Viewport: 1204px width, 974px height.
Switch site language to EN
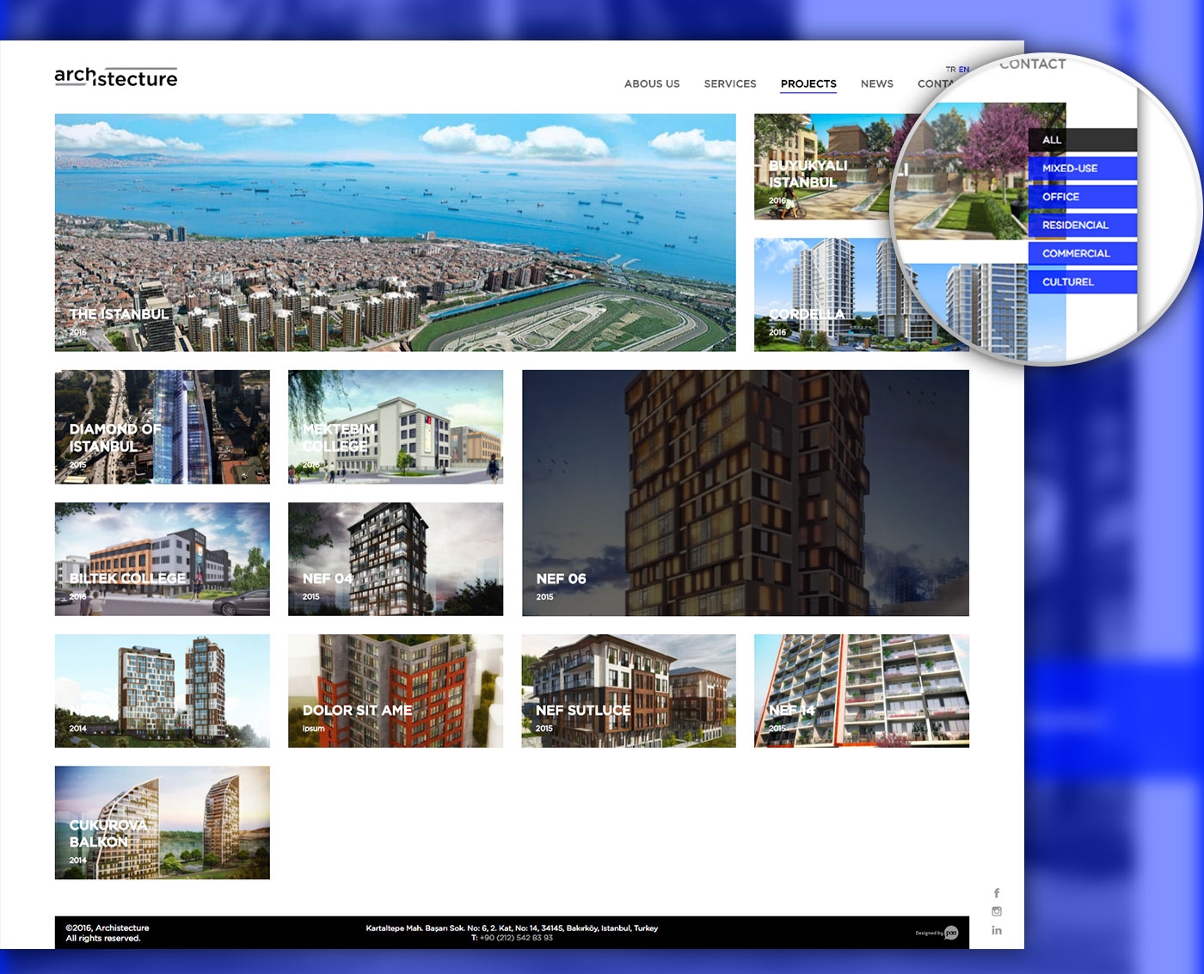point(964,69)
